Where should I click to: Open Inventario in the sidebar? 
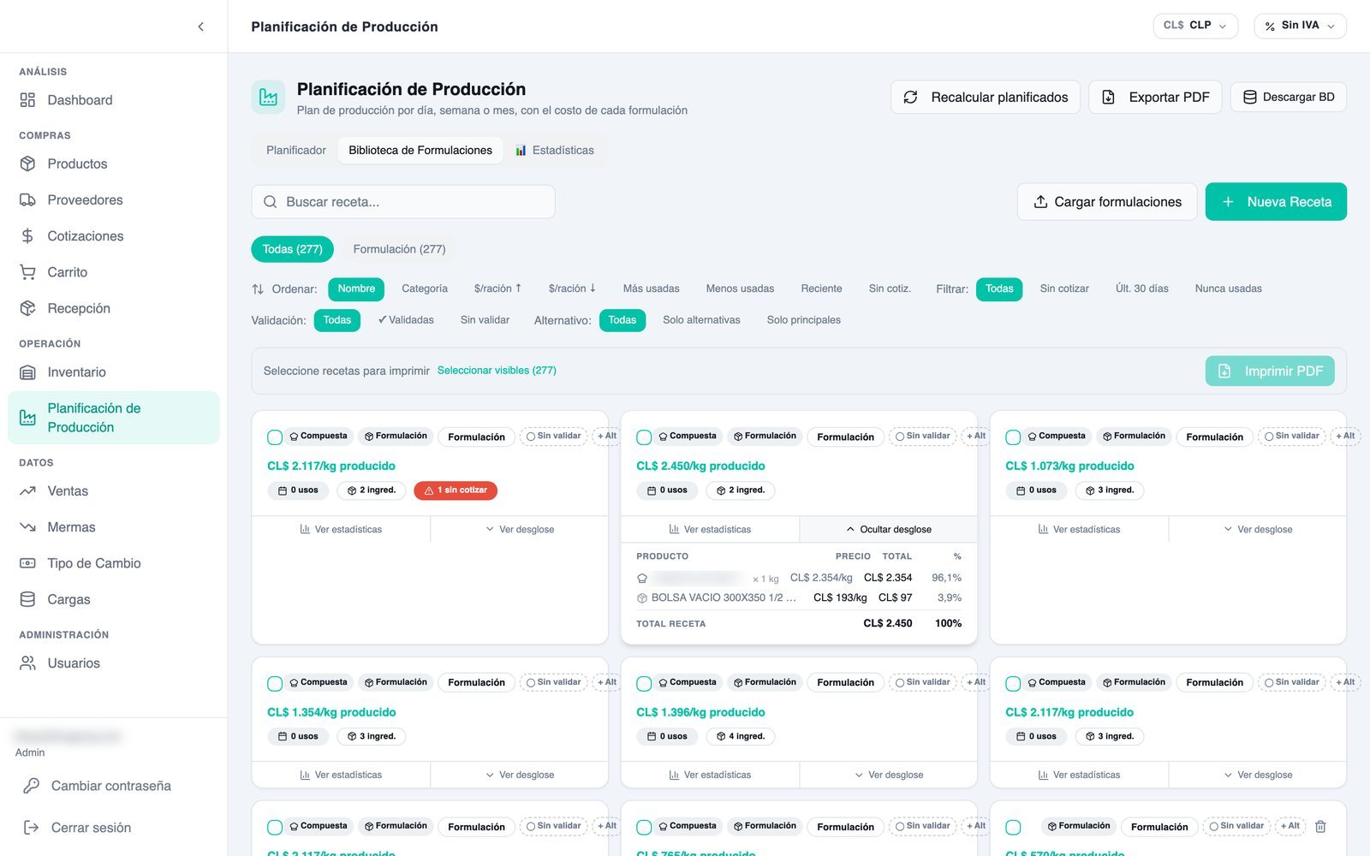pos(76,372)
